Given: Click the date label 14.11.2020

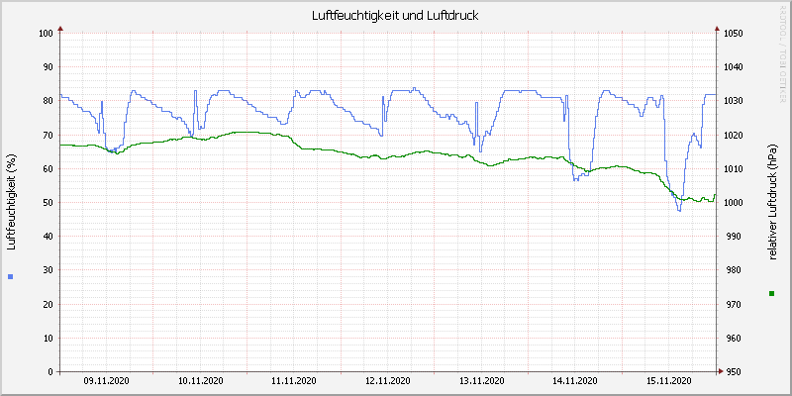Looking at the screenshot, I should pyautogui.click(x=575, y=380).
